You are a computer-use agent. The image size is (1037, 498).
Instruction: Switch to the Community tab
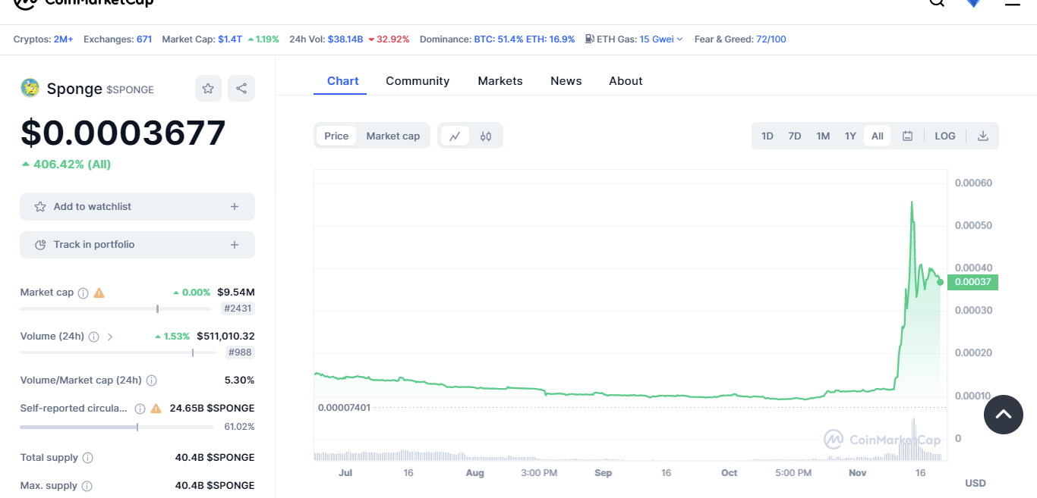pyautogui.click(x=418, y=81)
